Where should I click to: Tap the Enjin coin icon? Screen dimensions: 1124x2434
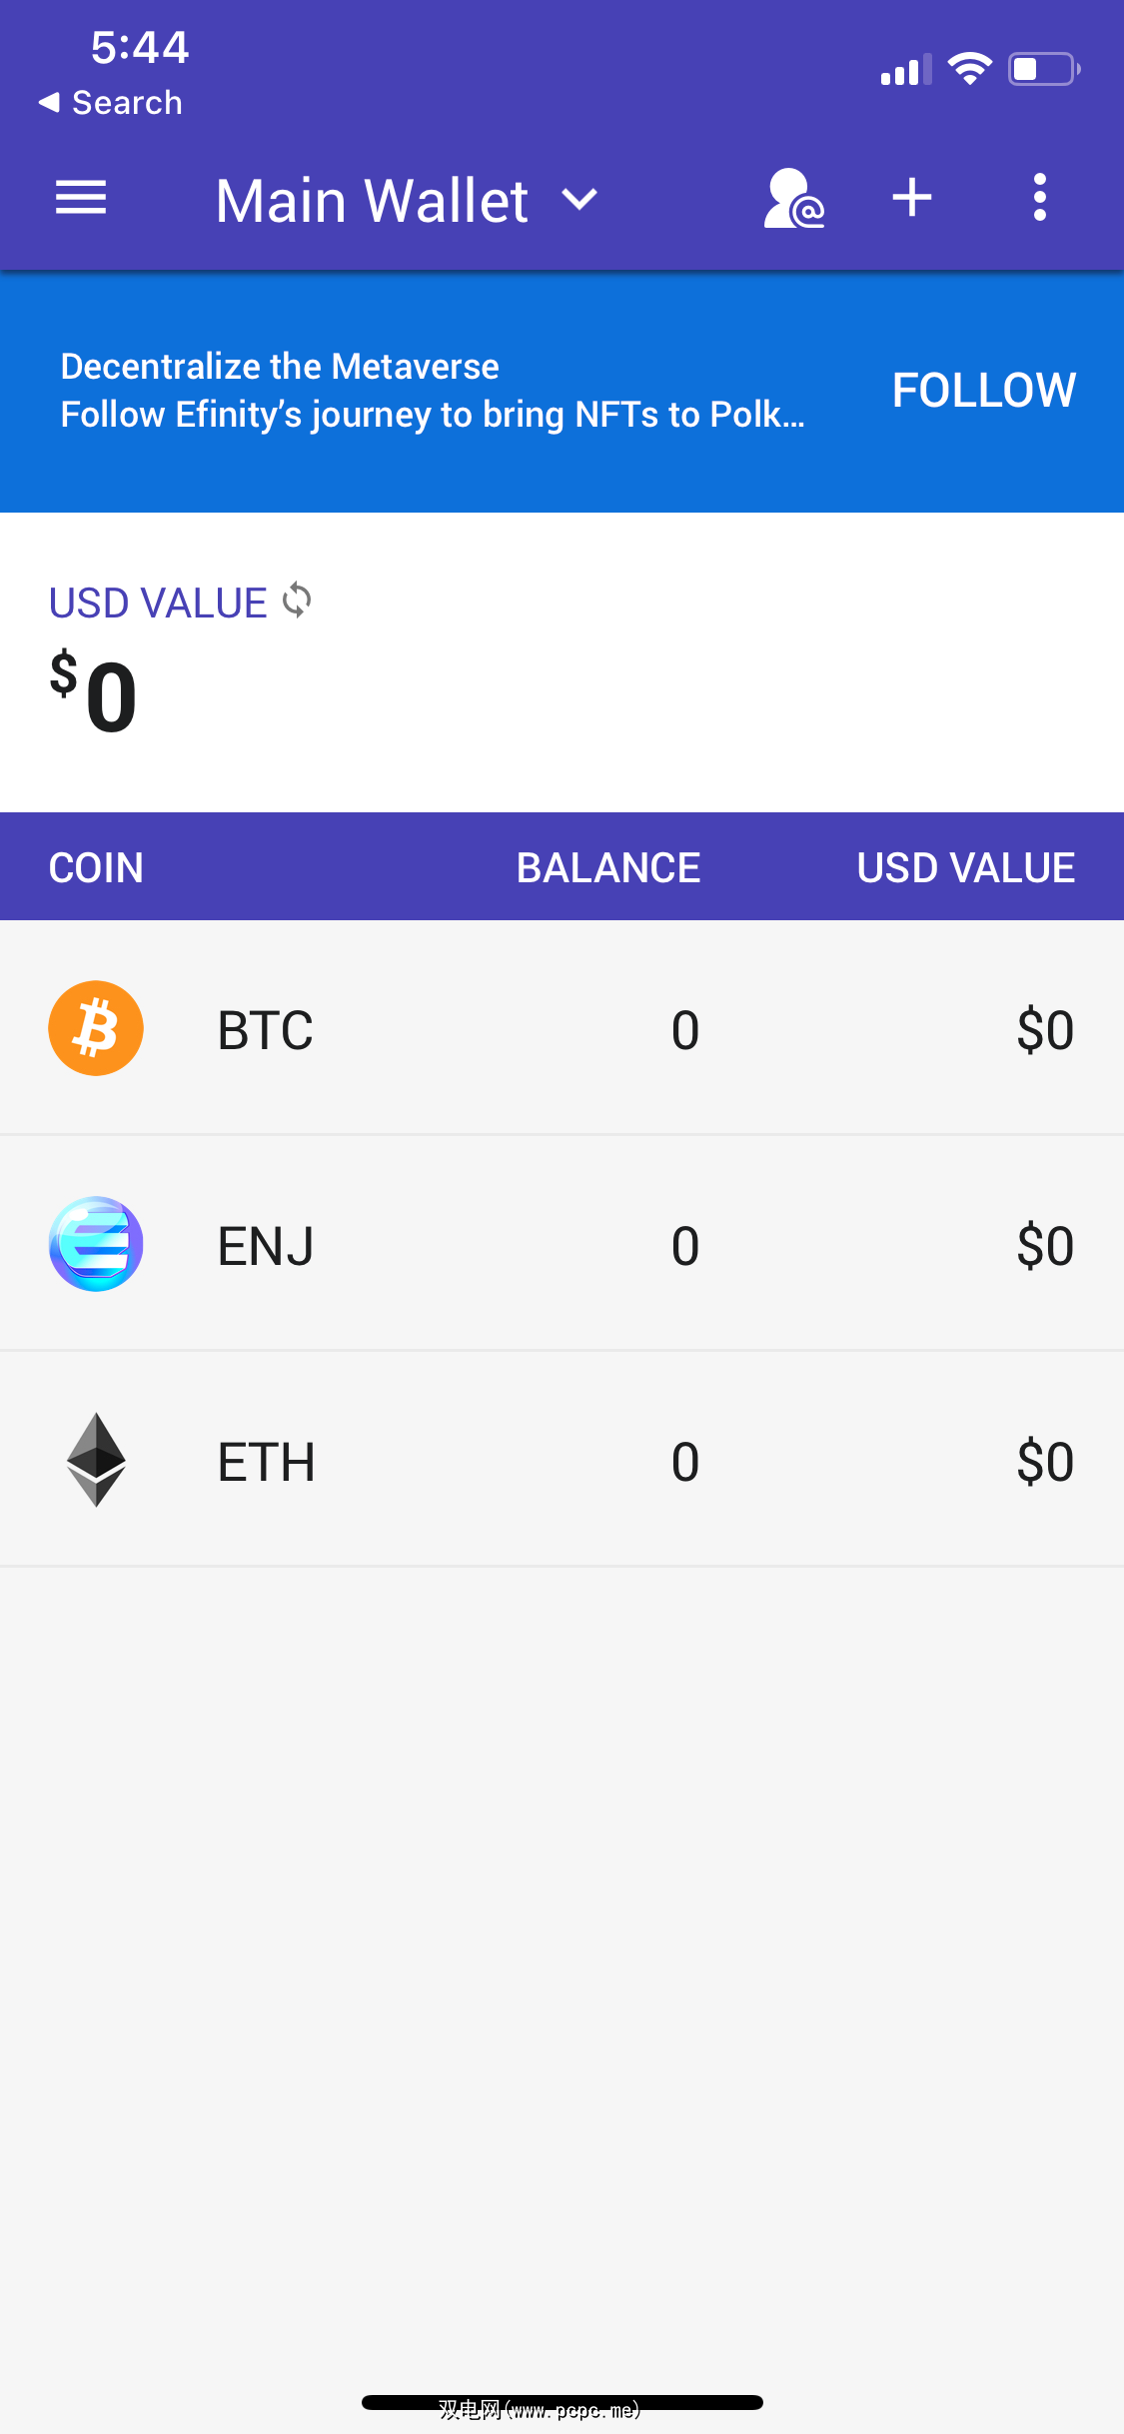(96, 1244)
